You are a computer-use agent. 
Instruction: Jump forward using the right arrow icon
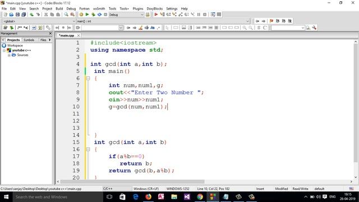[264, 21]
